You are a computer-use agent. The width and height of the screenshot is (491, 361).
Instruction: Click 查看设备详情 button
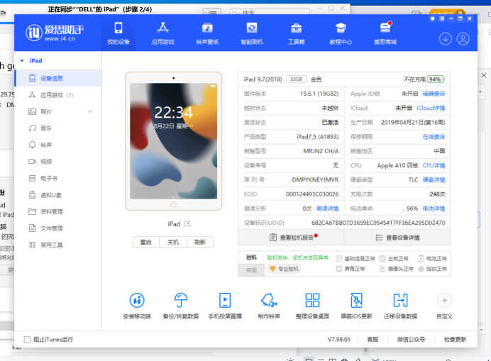[x=397, y=238]
